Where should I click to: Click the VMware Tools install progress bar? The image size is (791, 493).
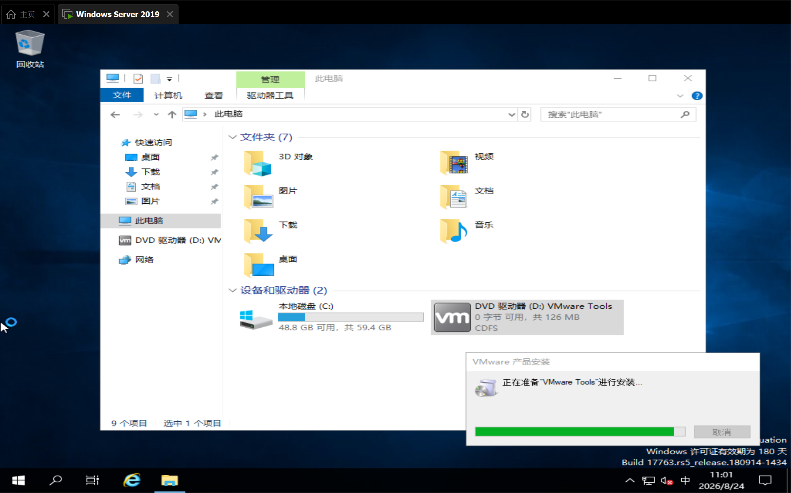[x=580, y=432]
